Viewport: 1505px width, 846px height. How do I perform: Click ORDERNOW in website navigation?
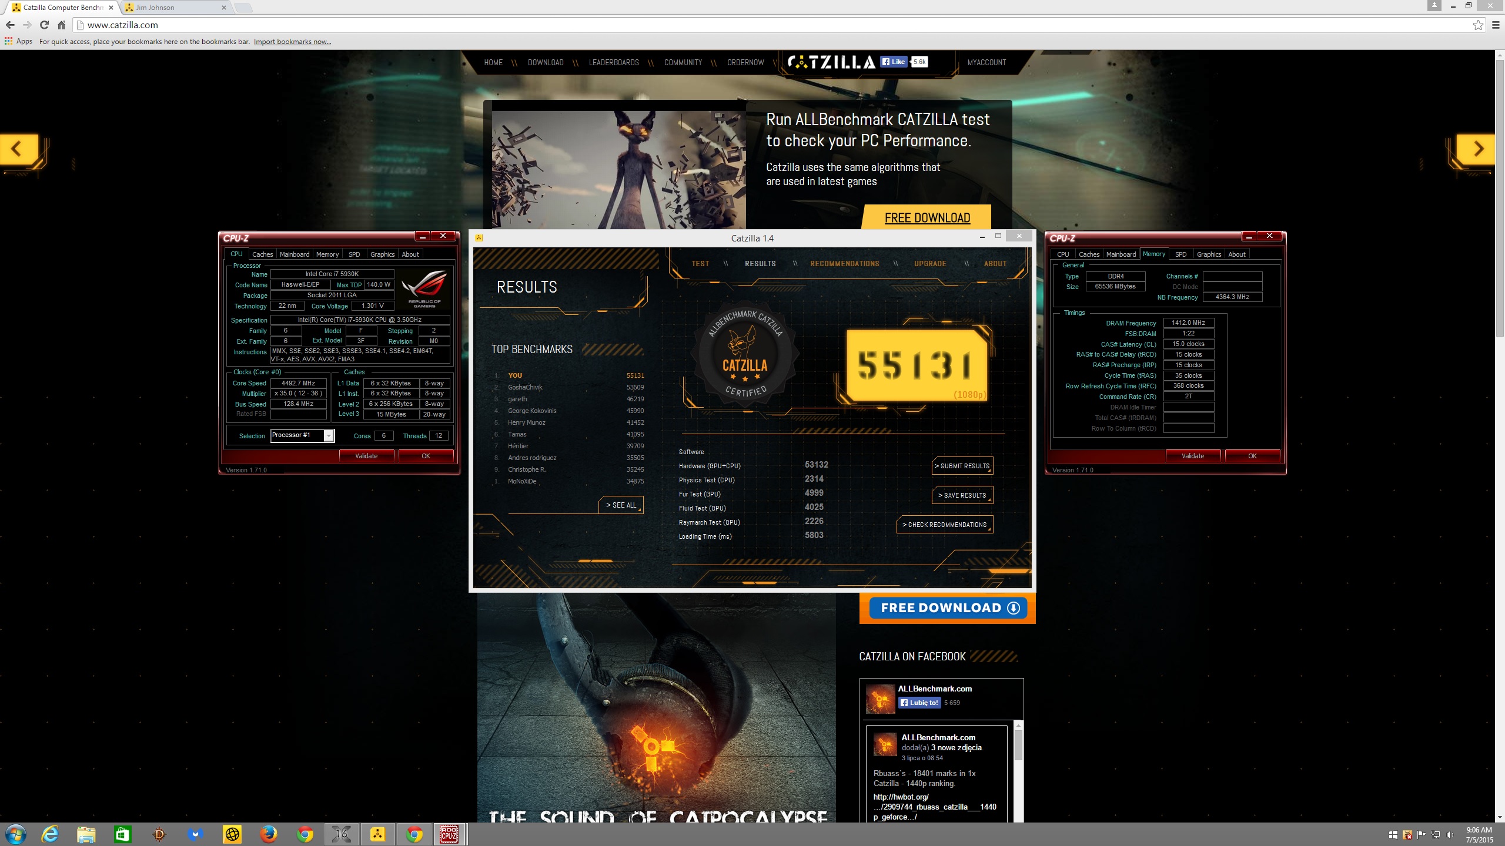(x=745, y=62)
